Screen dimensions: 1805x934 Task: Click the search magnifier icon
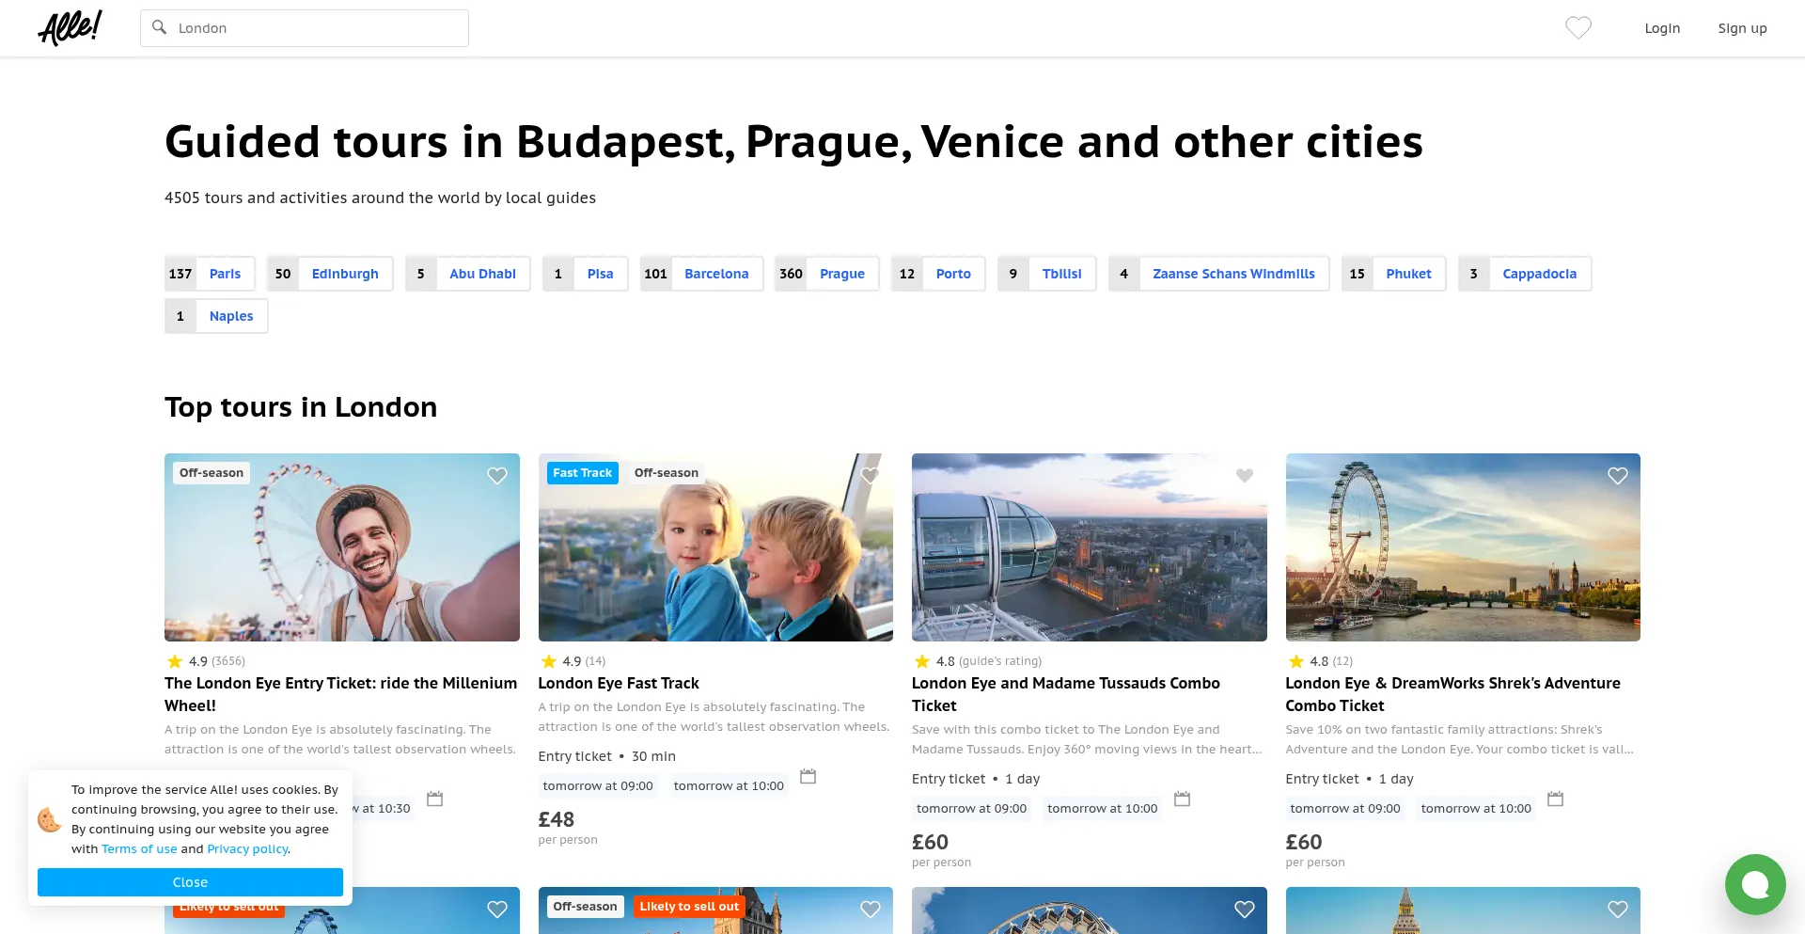[160, 27]
